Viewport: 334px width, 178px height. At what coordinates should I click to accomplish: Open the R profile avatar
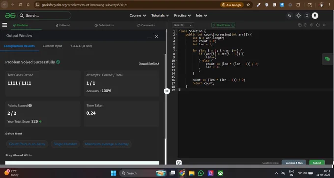pyautogui.click(x=315, y=15)
